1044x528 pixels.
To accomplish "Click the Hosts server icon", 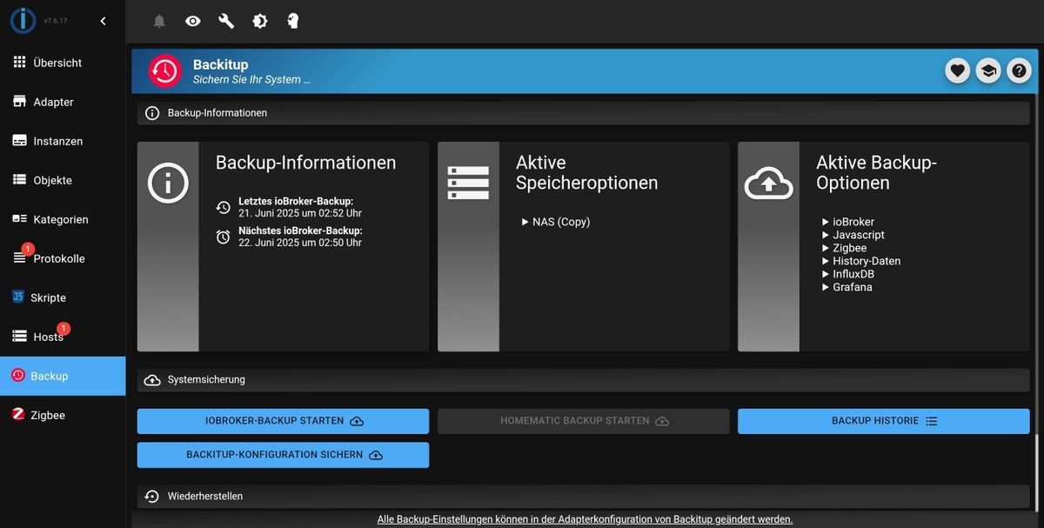I will click(19, 337).
